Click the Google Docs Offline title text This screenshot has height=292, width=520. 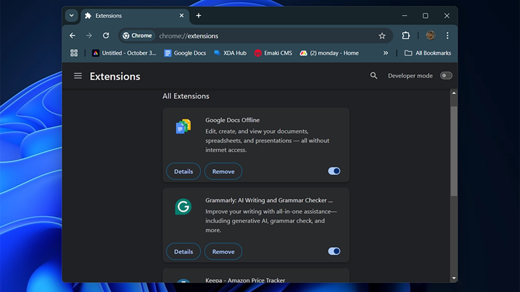coord(232,120)
